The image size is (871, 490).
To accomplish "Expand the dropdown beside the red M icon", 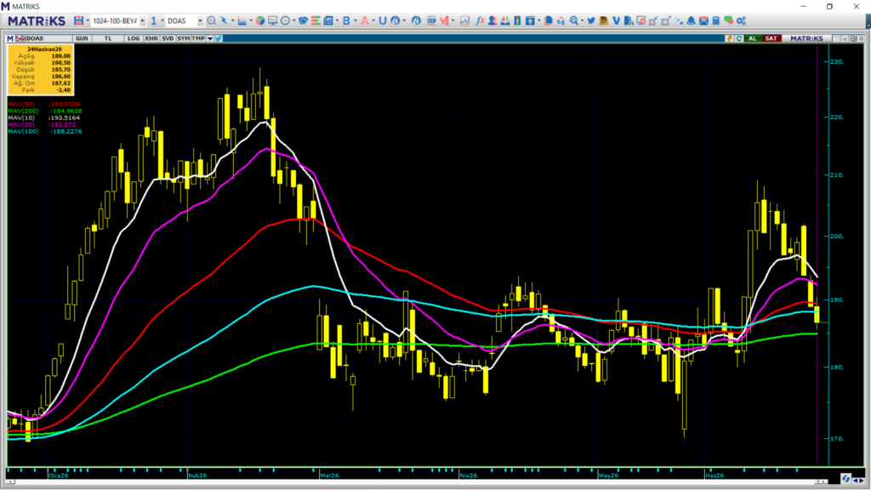I will click(x=453, y=20).
